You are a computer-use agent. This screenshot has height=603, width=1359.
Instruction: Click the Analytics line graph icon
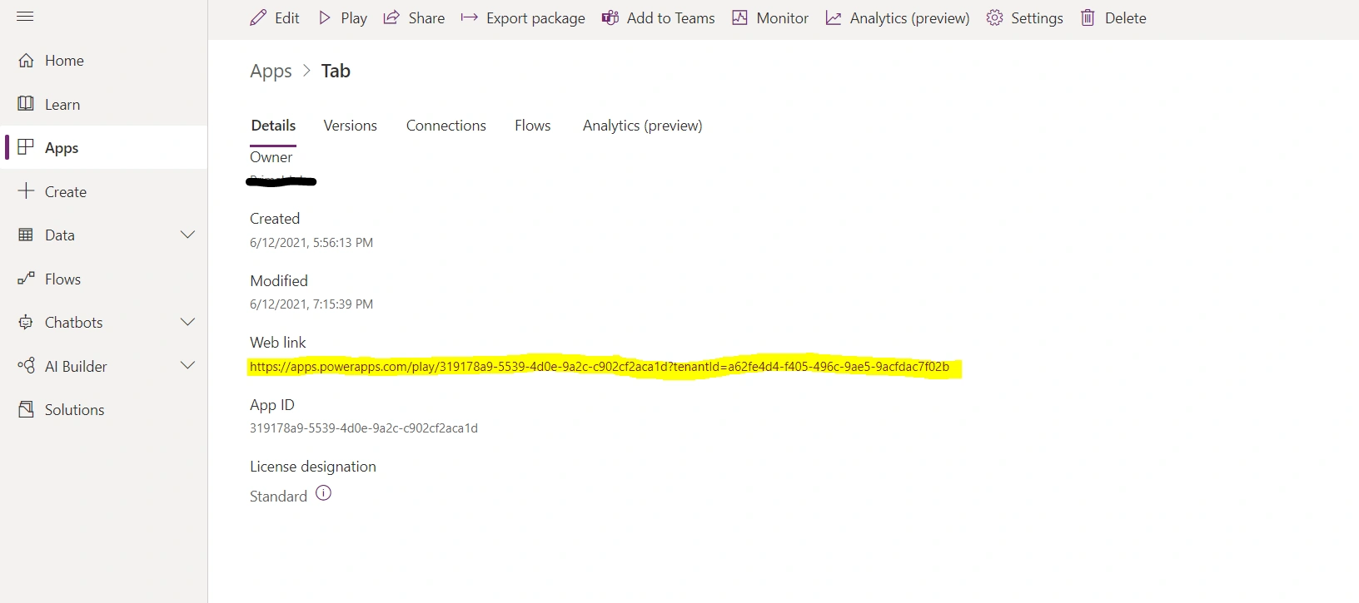(x=833, y=17)
